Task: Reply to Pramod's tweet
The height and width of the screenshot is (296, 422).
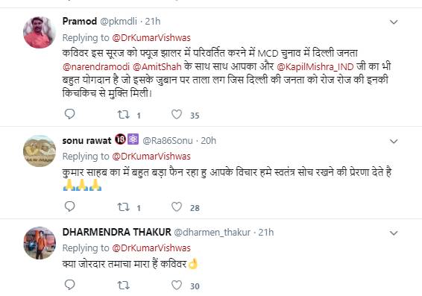Action: (69, 114)
